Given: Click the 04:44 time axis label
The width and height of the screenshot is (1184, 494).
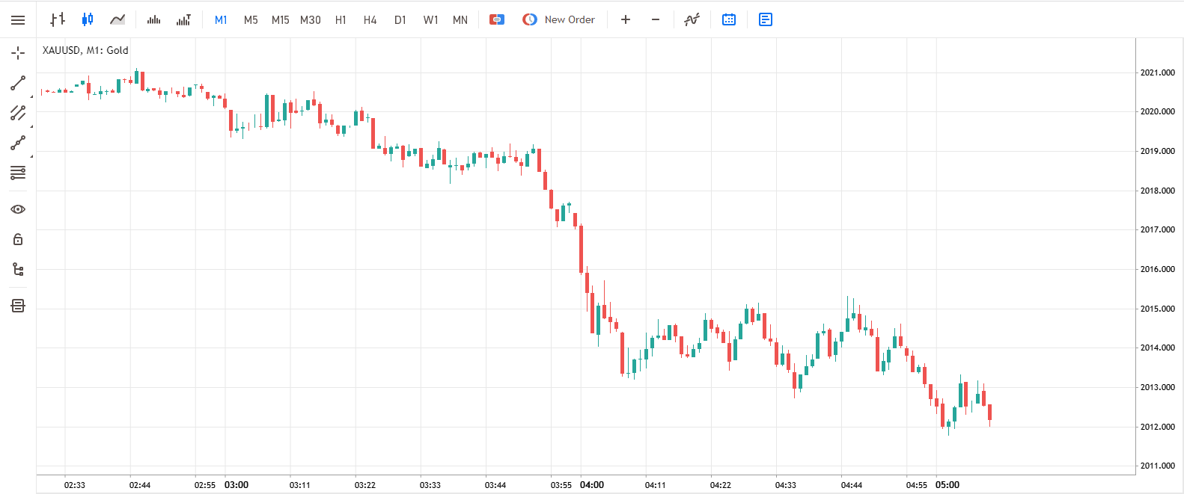Looking at the screenshot, I should click(x=852, y=485).
